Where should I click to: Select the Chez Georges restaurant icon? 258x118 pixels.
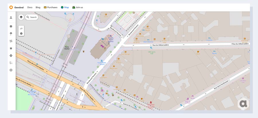[125, 52]
